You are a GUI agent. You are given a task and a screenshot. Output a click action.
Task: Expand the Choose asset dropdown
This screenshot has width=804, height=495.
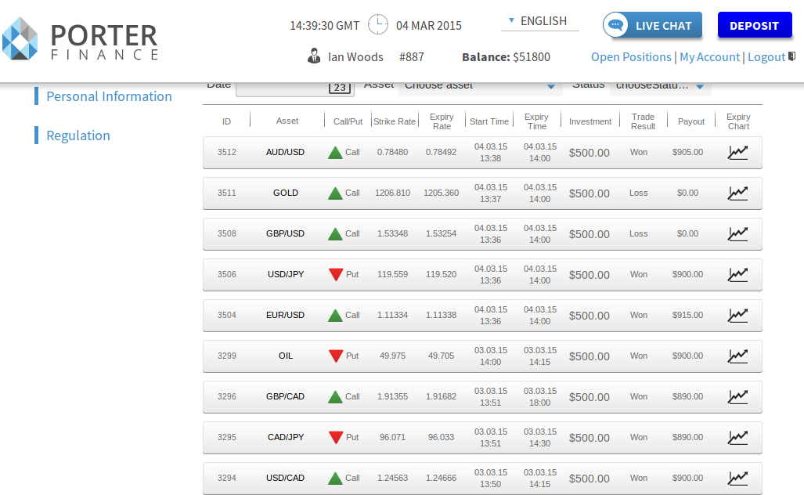pos(478,85)
